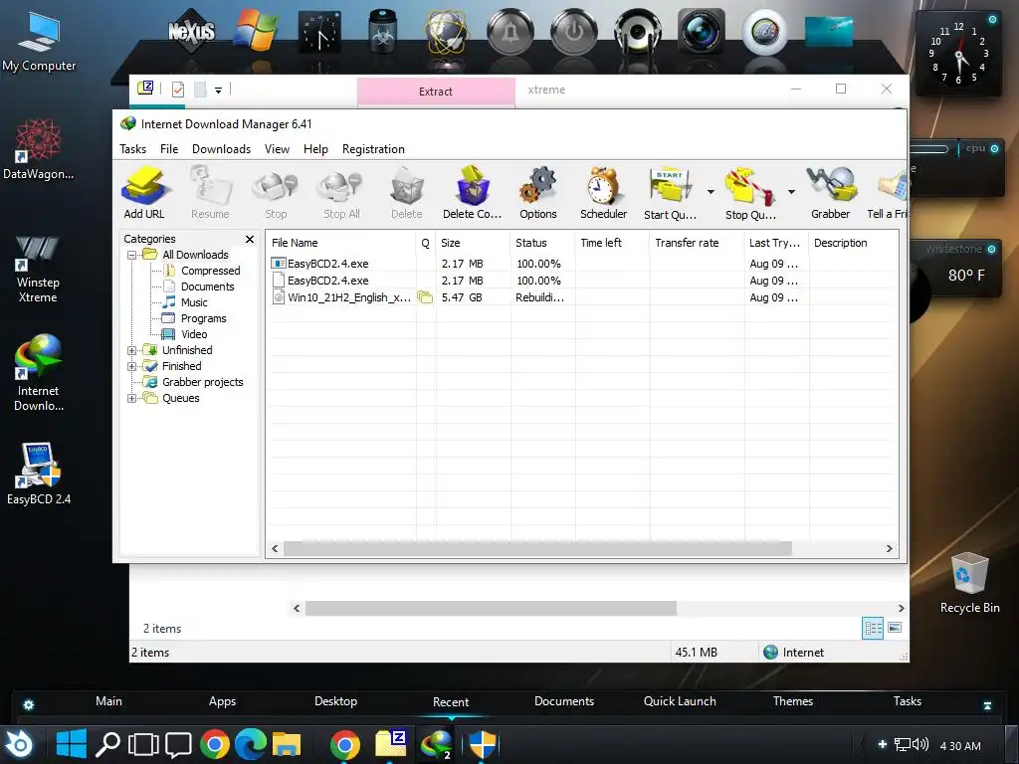The image size is (1019, 764).
Task: Select Win10_21H2_English download row
Action: tap(581, 297)
